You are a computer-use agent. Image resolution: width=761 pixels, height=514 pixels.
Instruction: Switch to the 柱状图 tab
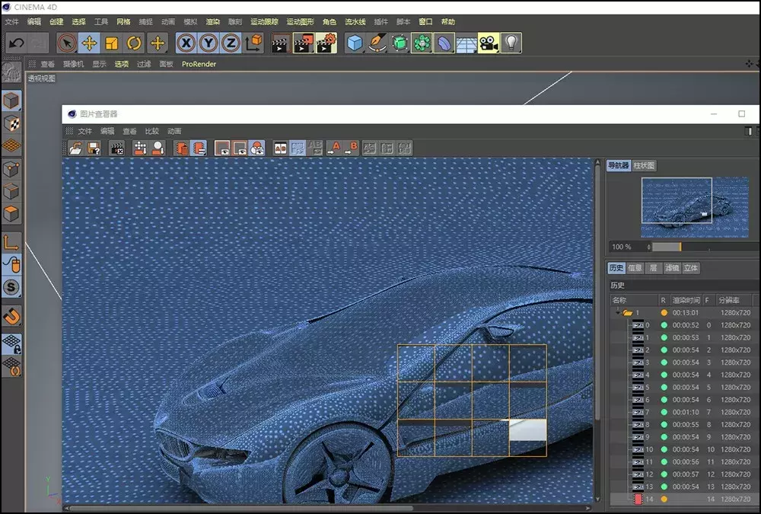[x=644, y=165]
